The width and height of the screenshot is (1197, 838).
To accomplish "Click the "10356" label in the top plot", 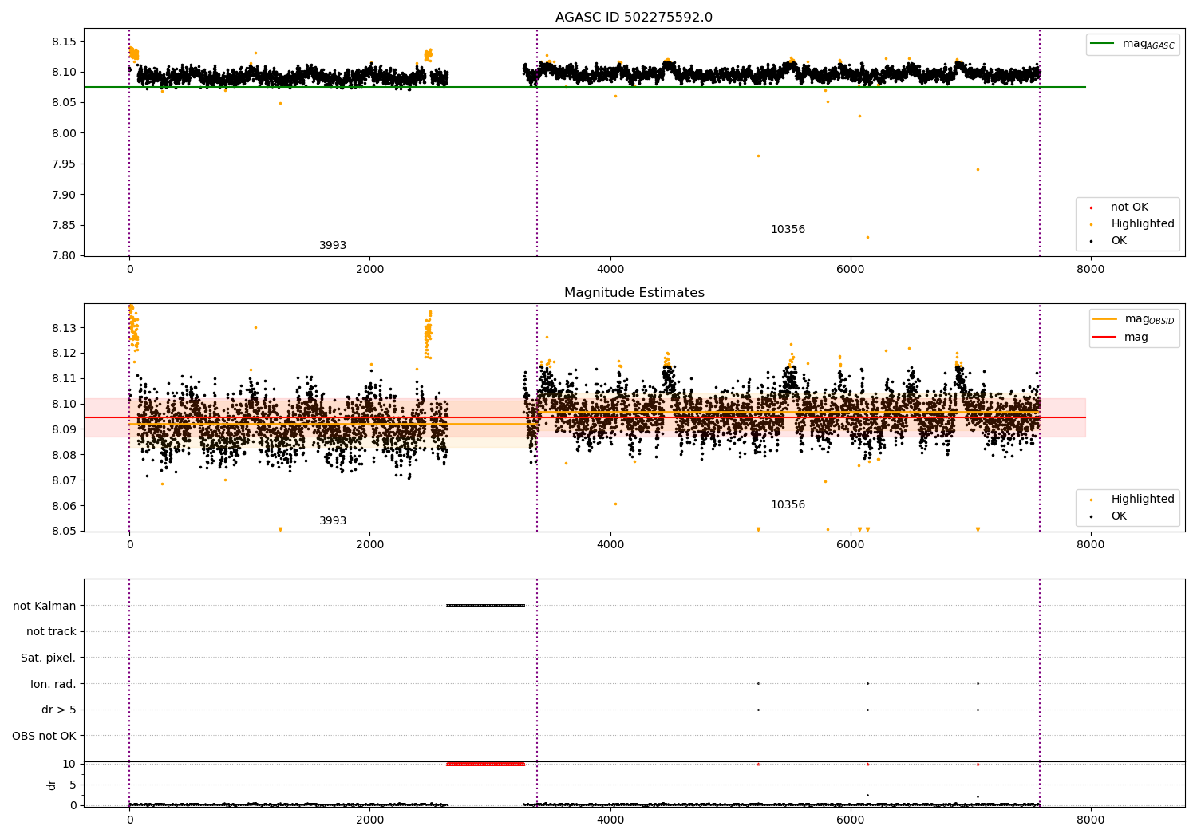I will click(788, 230).
